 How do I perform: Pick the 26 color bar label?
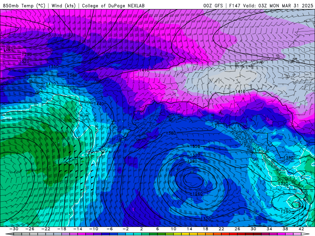click(237, 229)
